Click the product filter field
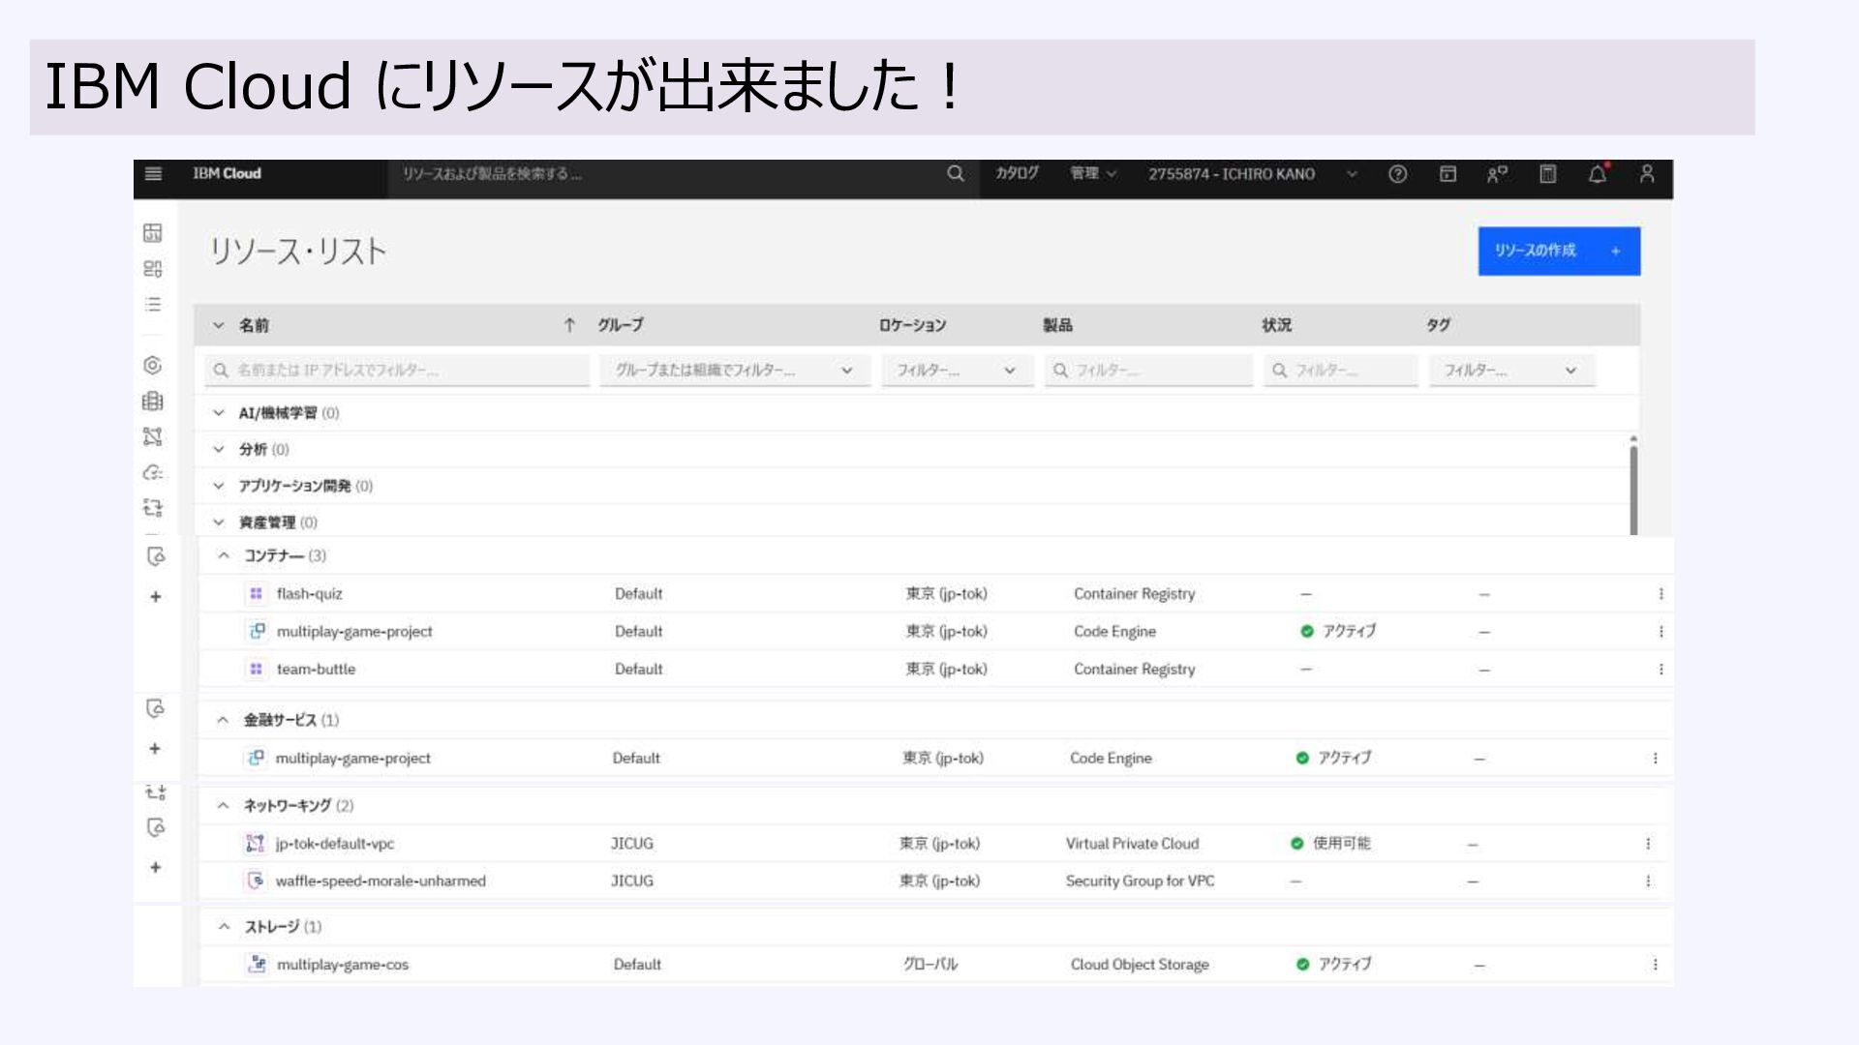Screen dimensions: 1859x1045 [1148, 371]
